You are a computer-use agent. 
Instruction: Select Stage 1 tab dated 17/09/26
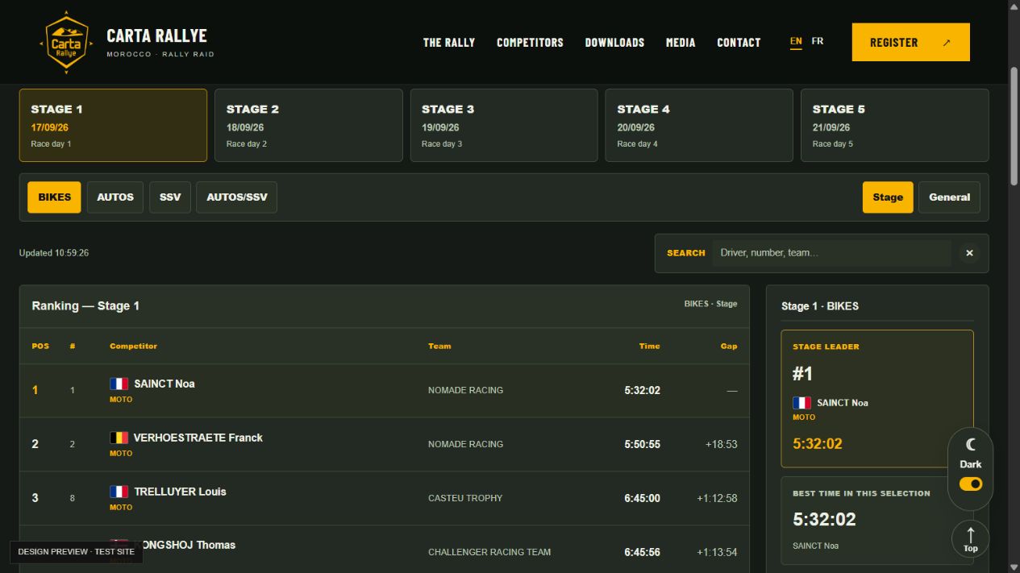coord(113,126)
